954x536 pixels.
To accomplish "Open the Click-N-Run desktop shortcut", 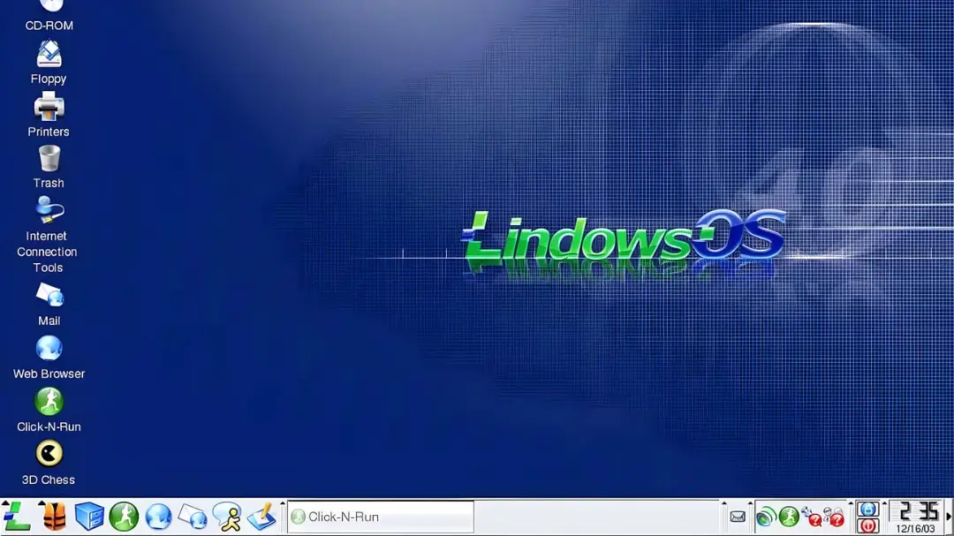I will point(49,411).
